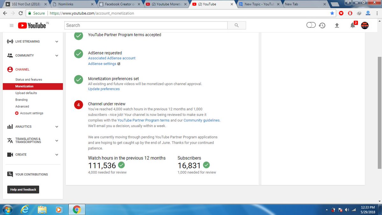The height and width of the screenshot is (215, 382).
Task: Expand the Create section chevron
Action: pyautogui.click(x=57, y=154)
